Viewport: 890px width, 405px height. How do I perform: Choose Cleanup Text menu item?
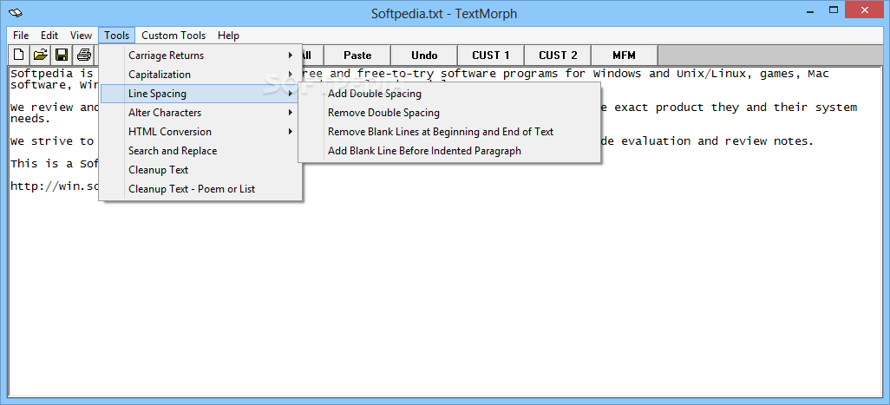[200, 170]
